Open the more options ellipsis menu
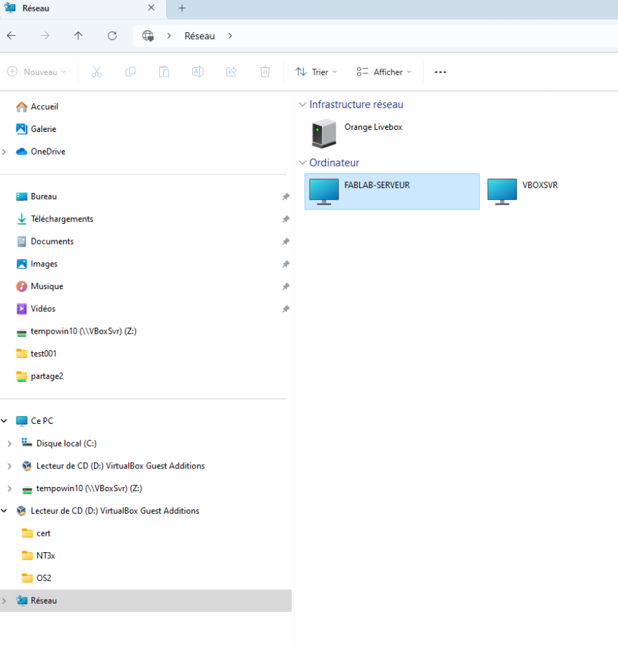Image resolution: width=618 pixels, height=647 pixels. click(441, 72)
